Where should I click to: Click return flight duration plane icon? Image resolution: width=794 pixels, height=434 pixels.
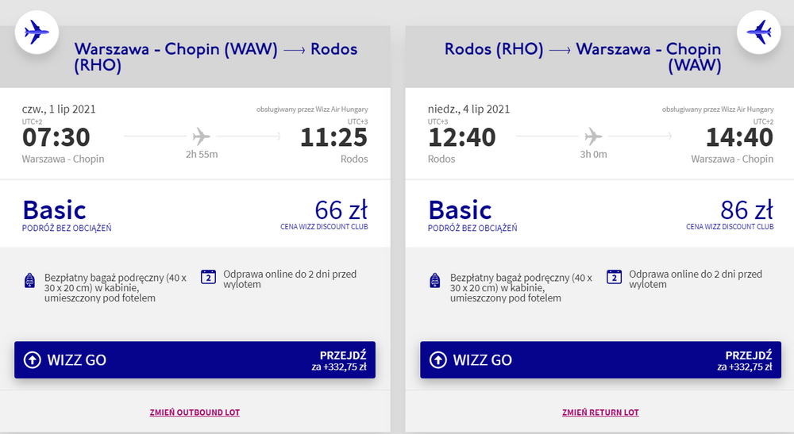click(593, 136)
